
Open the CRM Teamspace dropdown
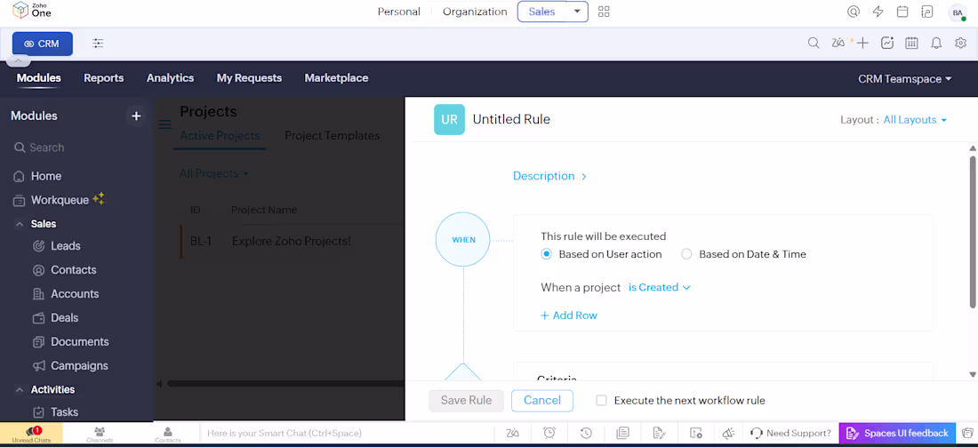[x=904, y=78]
